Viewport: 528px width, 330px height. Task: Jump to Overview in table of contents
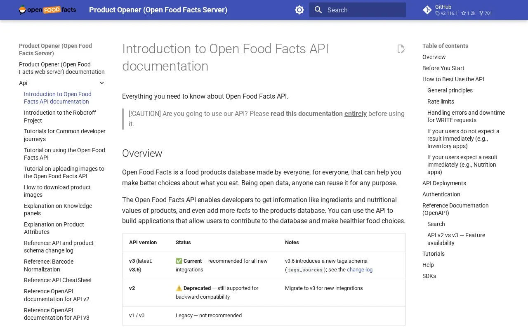434,57
